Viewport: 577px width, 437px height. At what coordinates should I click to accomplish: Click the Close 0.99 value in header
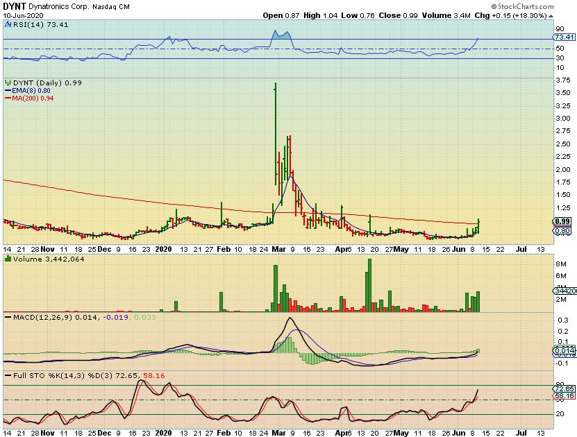[398, 15]
